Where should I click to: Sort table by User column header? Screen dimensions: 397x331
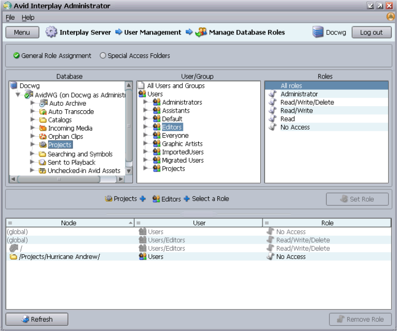tap(199, 223)
